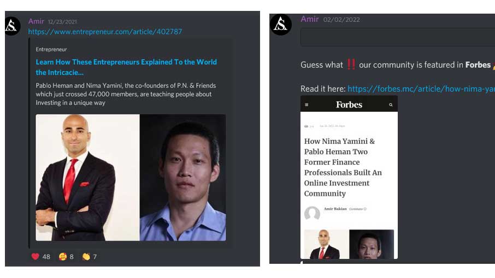Click the author name Amir Bakian
495x278 pixels.
pyautogui.click(x=335, y=209)
